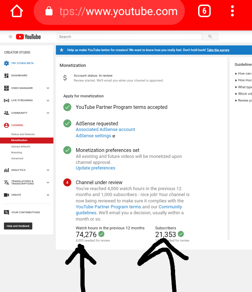Open the browser tab switcher showing 6
The width and height of the screenshot is (252, 292).
(x=204, y=11)
